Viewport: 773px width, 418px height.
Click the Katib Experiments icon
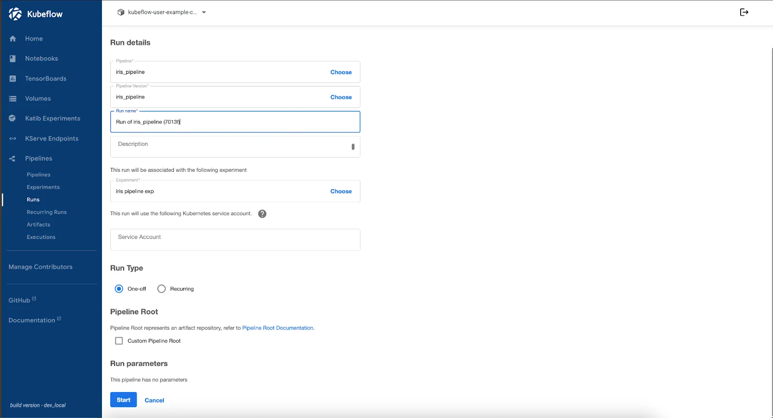[x=13, y=118]
